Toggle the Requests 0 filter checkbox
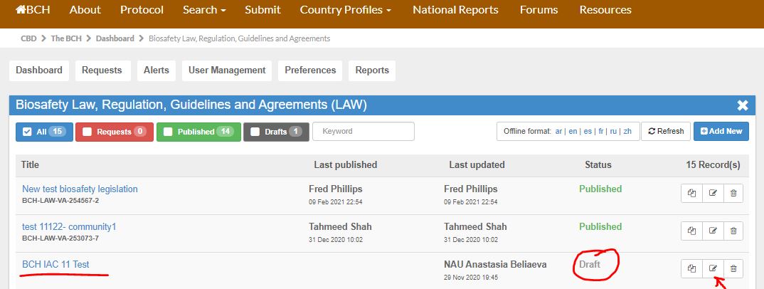The image size is (764, 289). coord(87,132)
